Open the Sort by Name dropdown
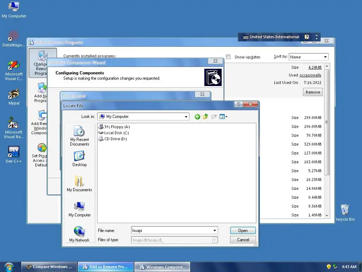The image size is (362, 272). point(308,57)
